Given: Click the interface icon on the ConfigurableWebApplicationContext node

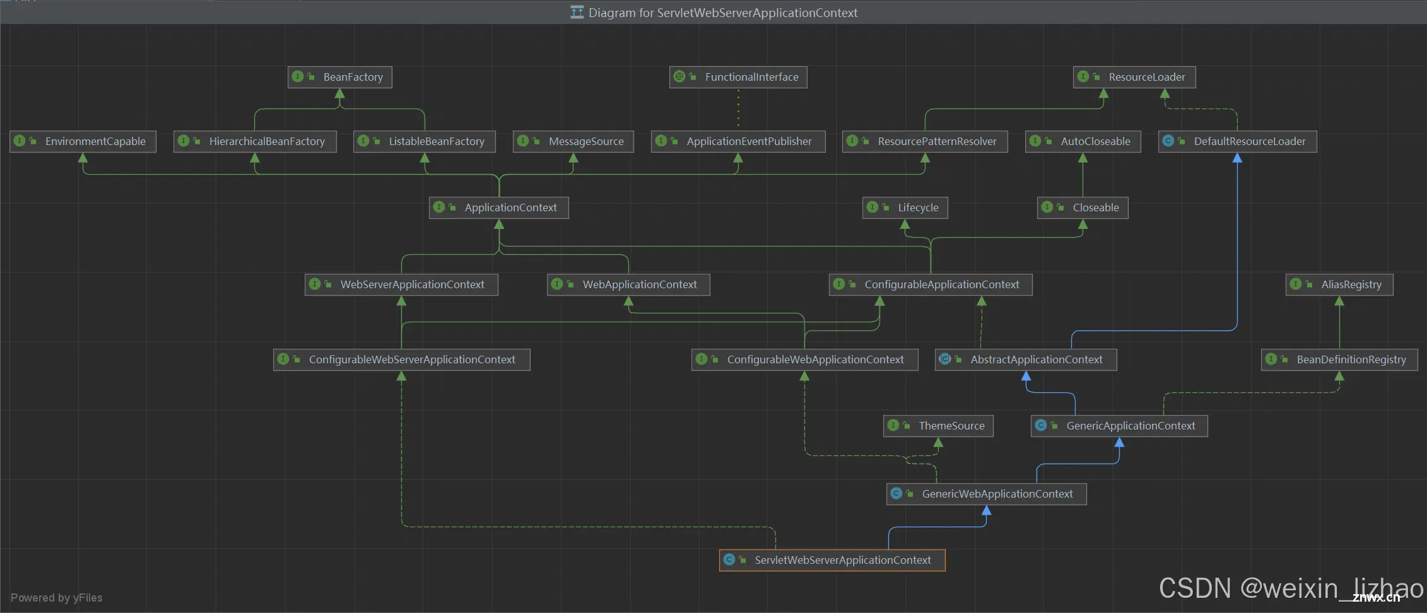Looking at the screenshot, I should click(x=702, y=359).
